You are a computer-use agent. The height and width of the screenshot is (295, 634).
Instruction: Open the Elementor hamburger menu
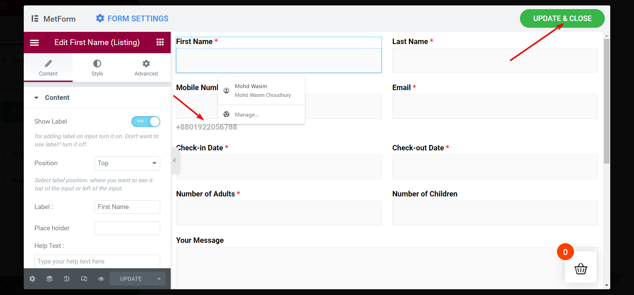click(34, 43)
